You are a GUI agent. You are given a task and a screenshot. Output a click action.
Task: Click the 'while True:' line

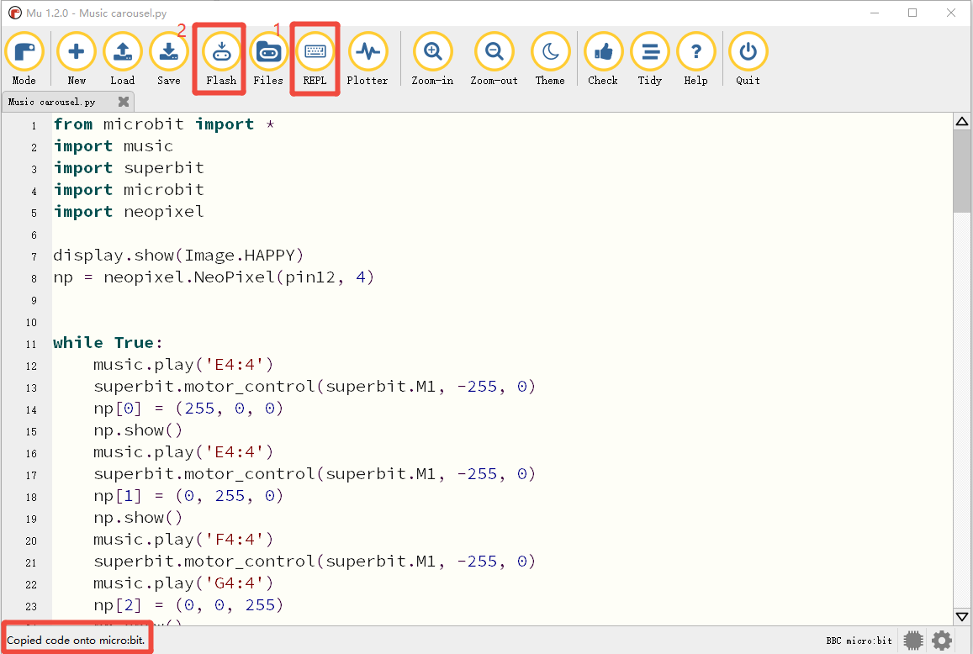(108, 342)
